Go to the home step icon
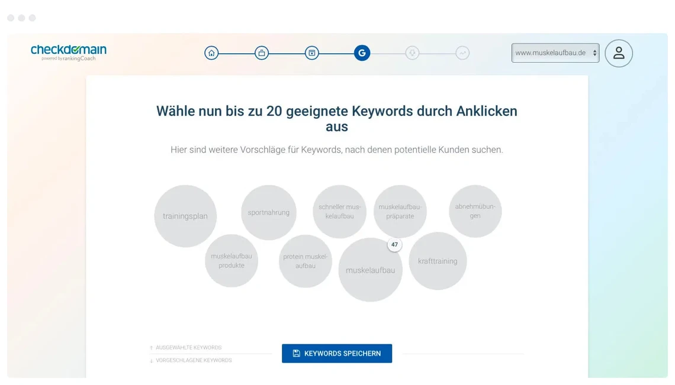 (211, 53)
